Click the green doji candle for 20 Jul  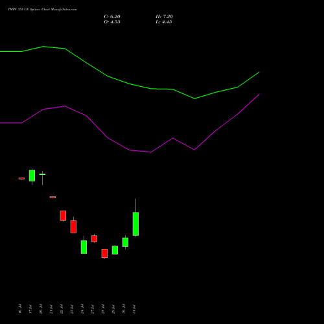point(42,174)
